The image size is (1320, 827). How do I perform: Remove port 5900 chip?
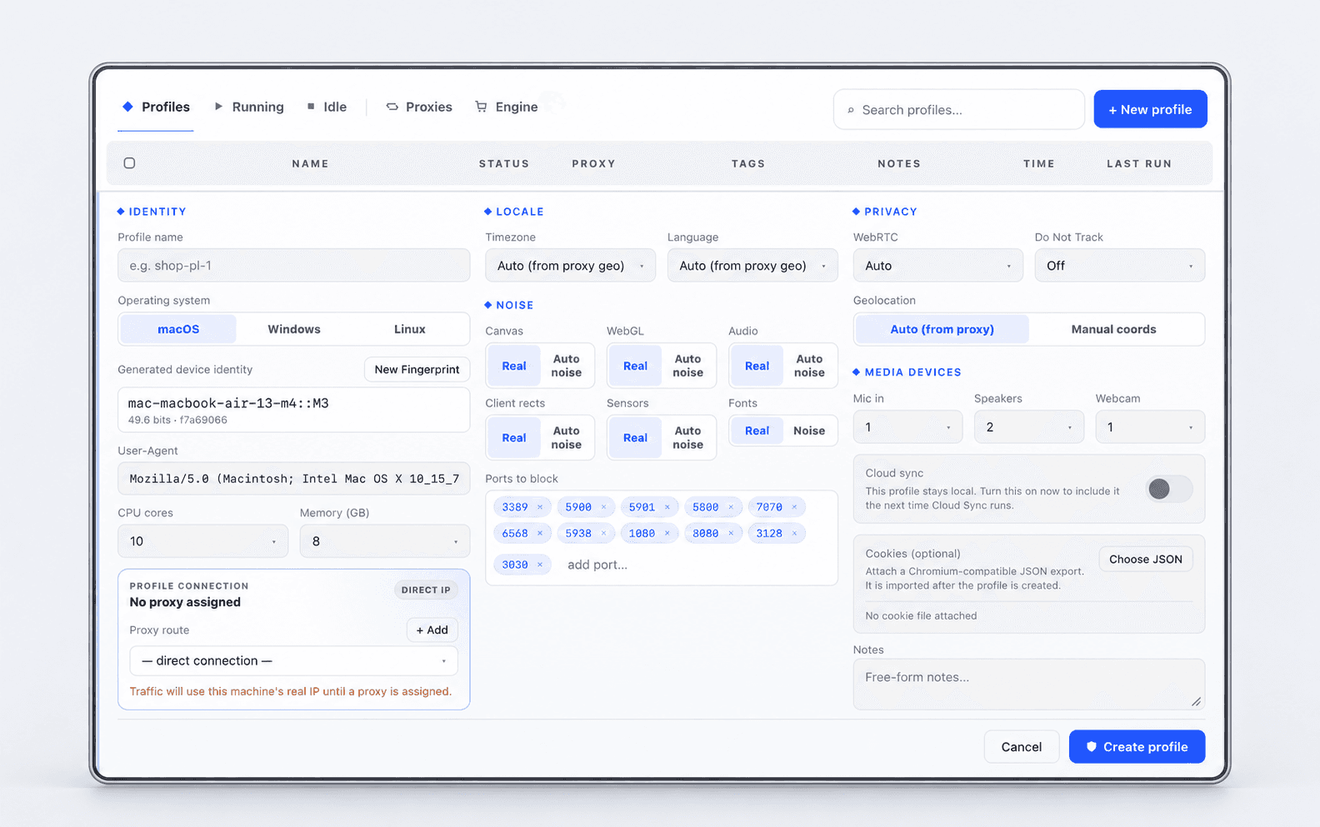pos(603,507)
